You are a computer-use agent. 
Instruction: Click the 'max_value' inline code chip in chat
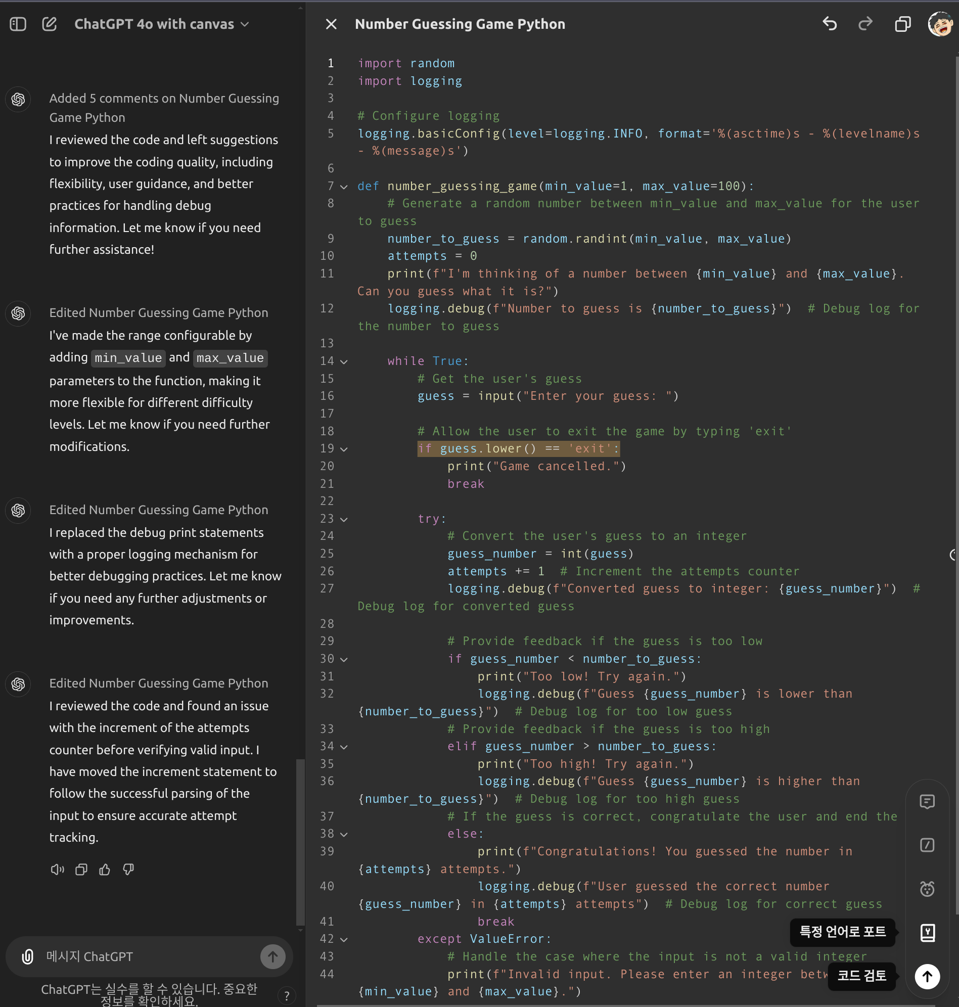[x=230, y=358]
